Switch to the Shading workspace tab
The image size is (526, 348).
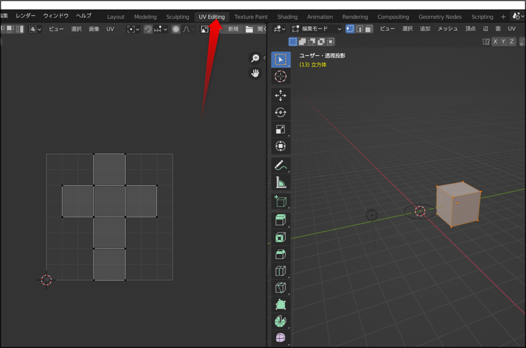click(287, 17)
